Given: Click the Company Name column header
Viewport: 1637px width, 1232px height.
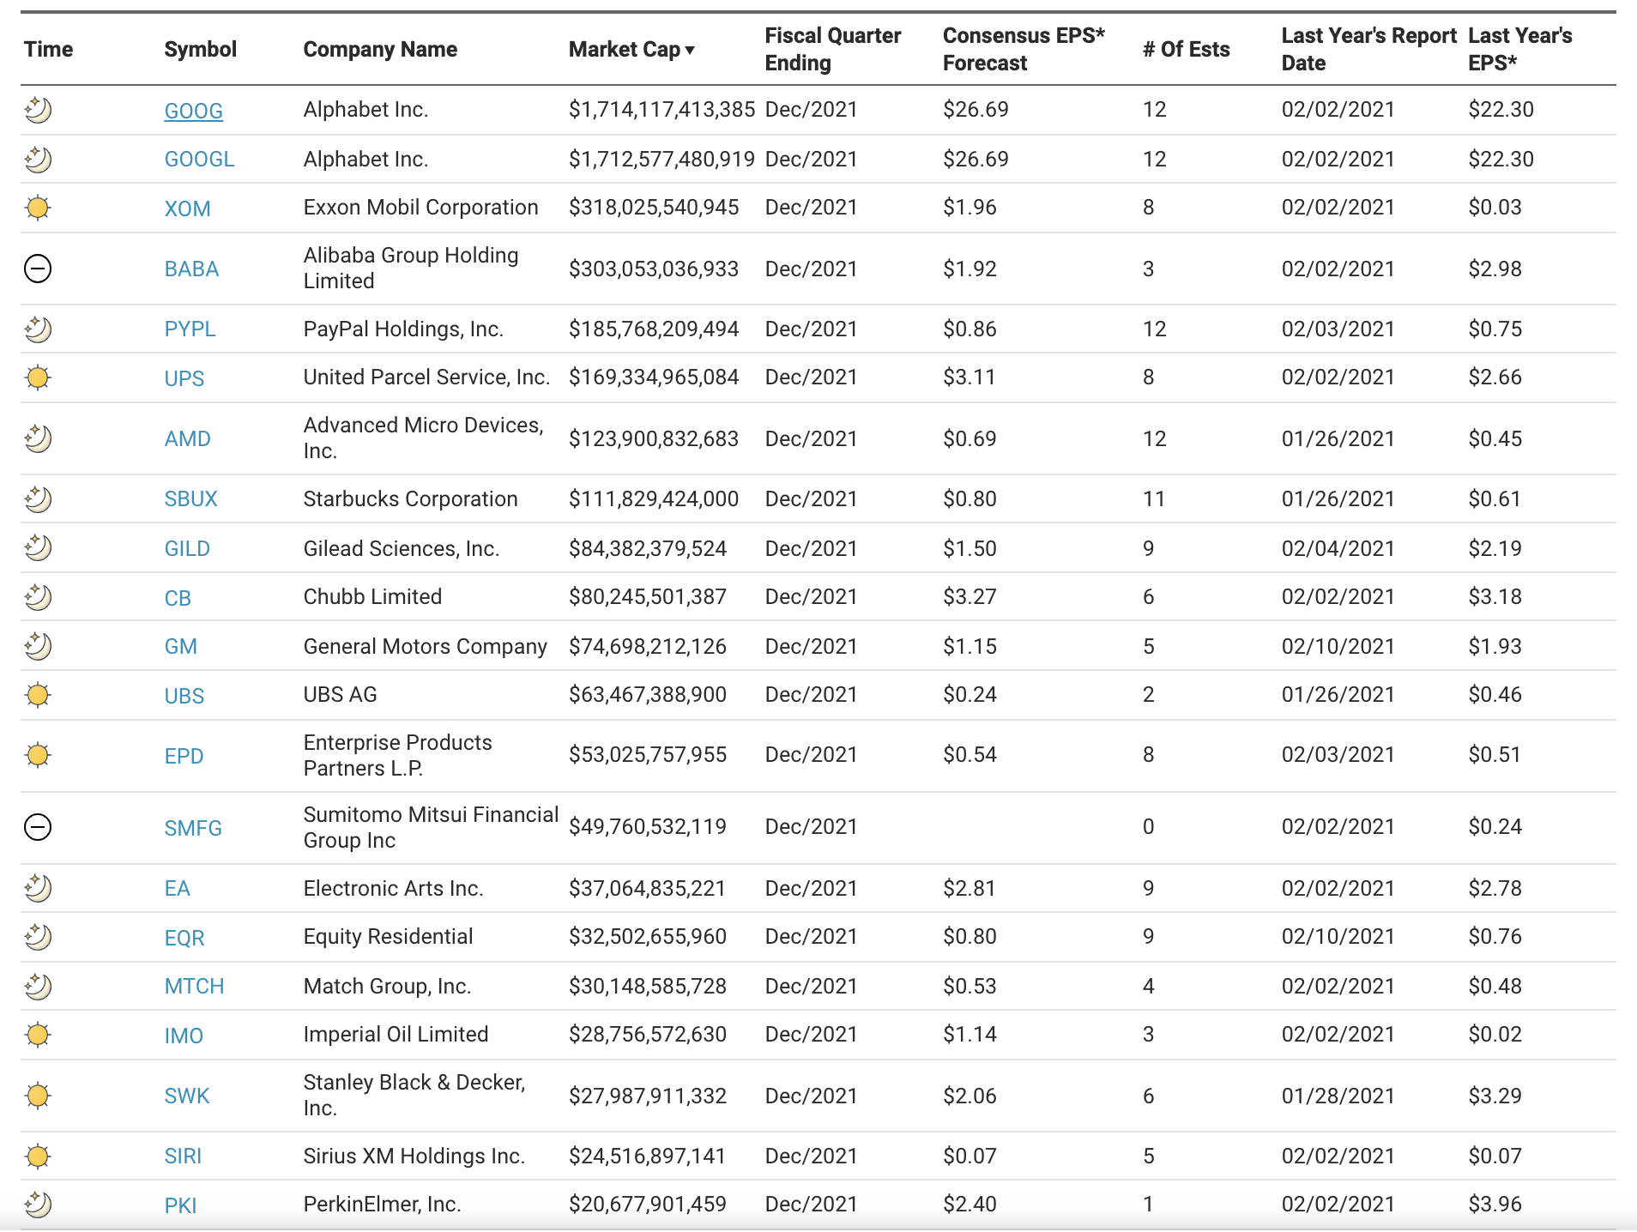Looking at the screenshot, I should coord(380,49).
